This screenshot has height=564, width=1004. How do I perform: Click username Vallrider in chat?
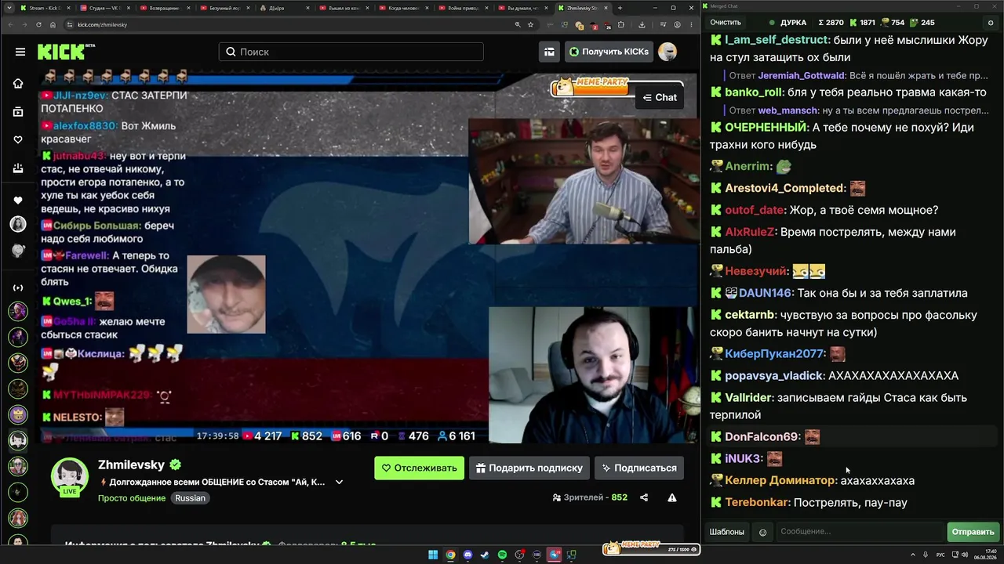pos(748,397)
